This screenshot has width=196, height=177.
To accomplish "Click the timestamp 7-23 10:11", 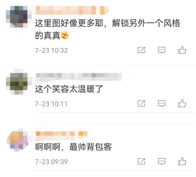I will (x=51, y=104).
